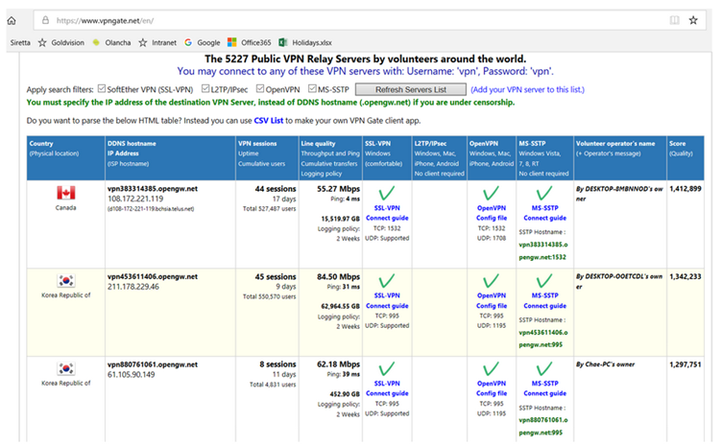Viewport: 722px width, 446px height.
Task: Click the Country column header
Action: pyautogui.click(x=65, y=157)
